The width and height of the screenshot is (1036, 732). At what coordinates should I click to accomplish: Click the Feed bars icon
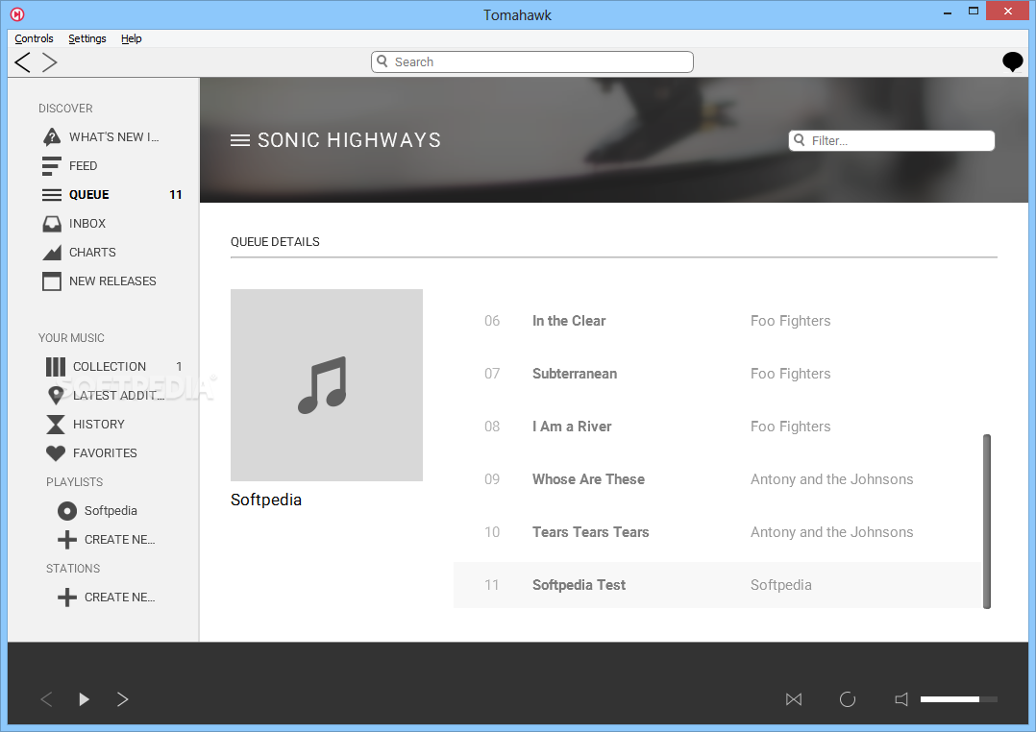click(x=52, y=166)
